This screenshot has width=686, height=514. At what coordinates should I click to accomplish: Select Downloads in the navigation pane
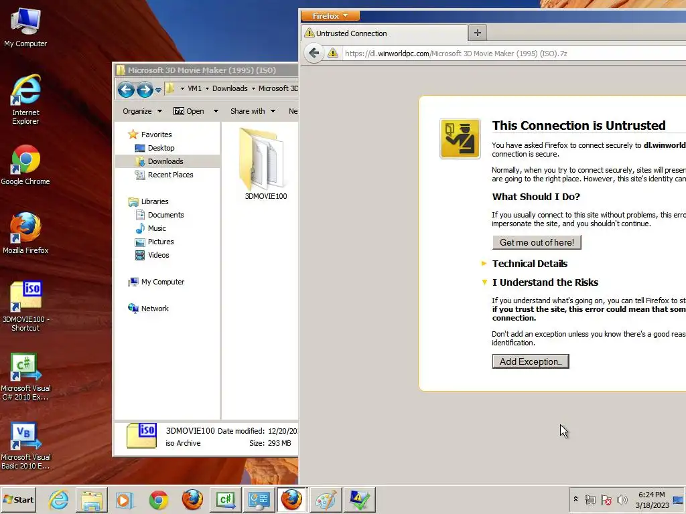(165, 161)
